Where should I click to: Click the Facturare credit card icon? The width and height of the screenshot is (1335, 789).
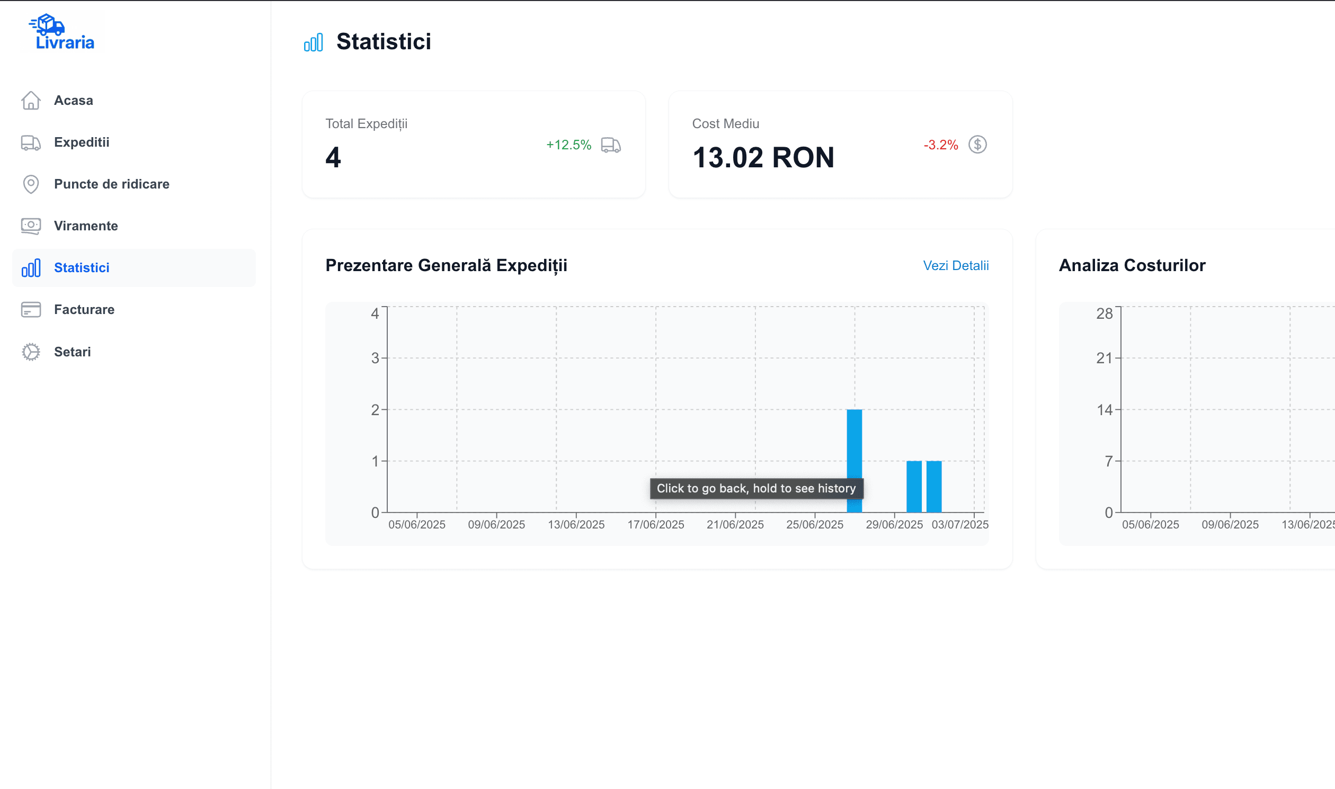tap(31, 309)
